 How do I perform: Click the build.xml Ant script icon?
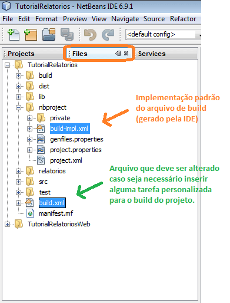(x=29, y=203)
